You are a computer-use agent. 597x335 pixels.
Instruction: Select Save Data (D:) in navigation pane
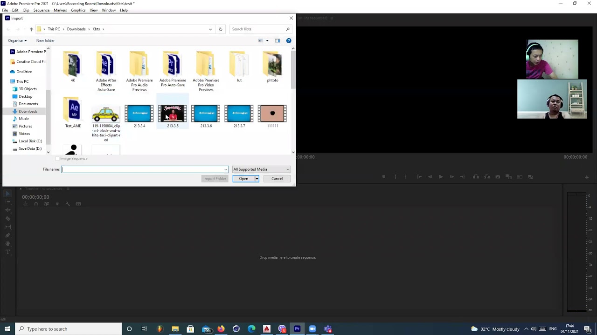pyautogui.click(x=27, y=148)
